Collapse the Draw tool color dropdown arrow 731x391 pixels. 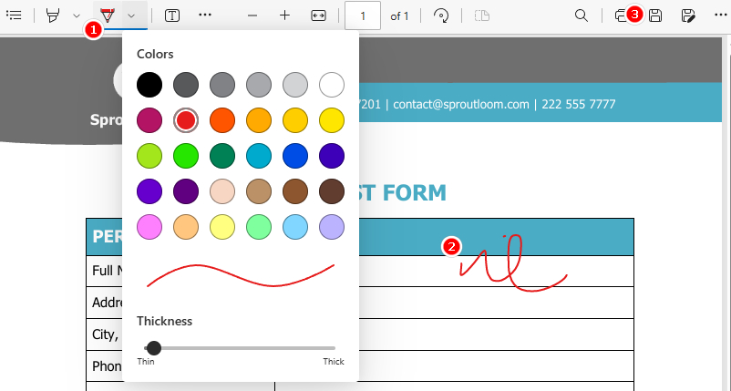click(131, 15)
